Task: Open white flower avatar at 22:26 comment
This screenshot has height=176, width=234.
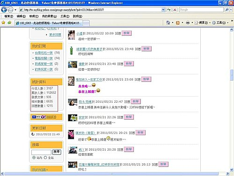Action: tap(73, 118)
